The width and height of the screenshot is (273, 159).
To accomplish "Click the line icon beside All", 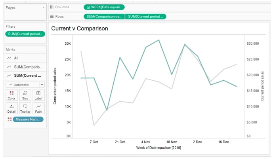I will [9, 58].
